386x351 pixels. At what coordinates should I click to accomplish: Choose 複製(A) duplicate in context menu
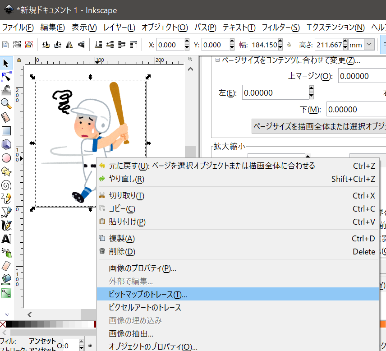click(x=238, y=238)
